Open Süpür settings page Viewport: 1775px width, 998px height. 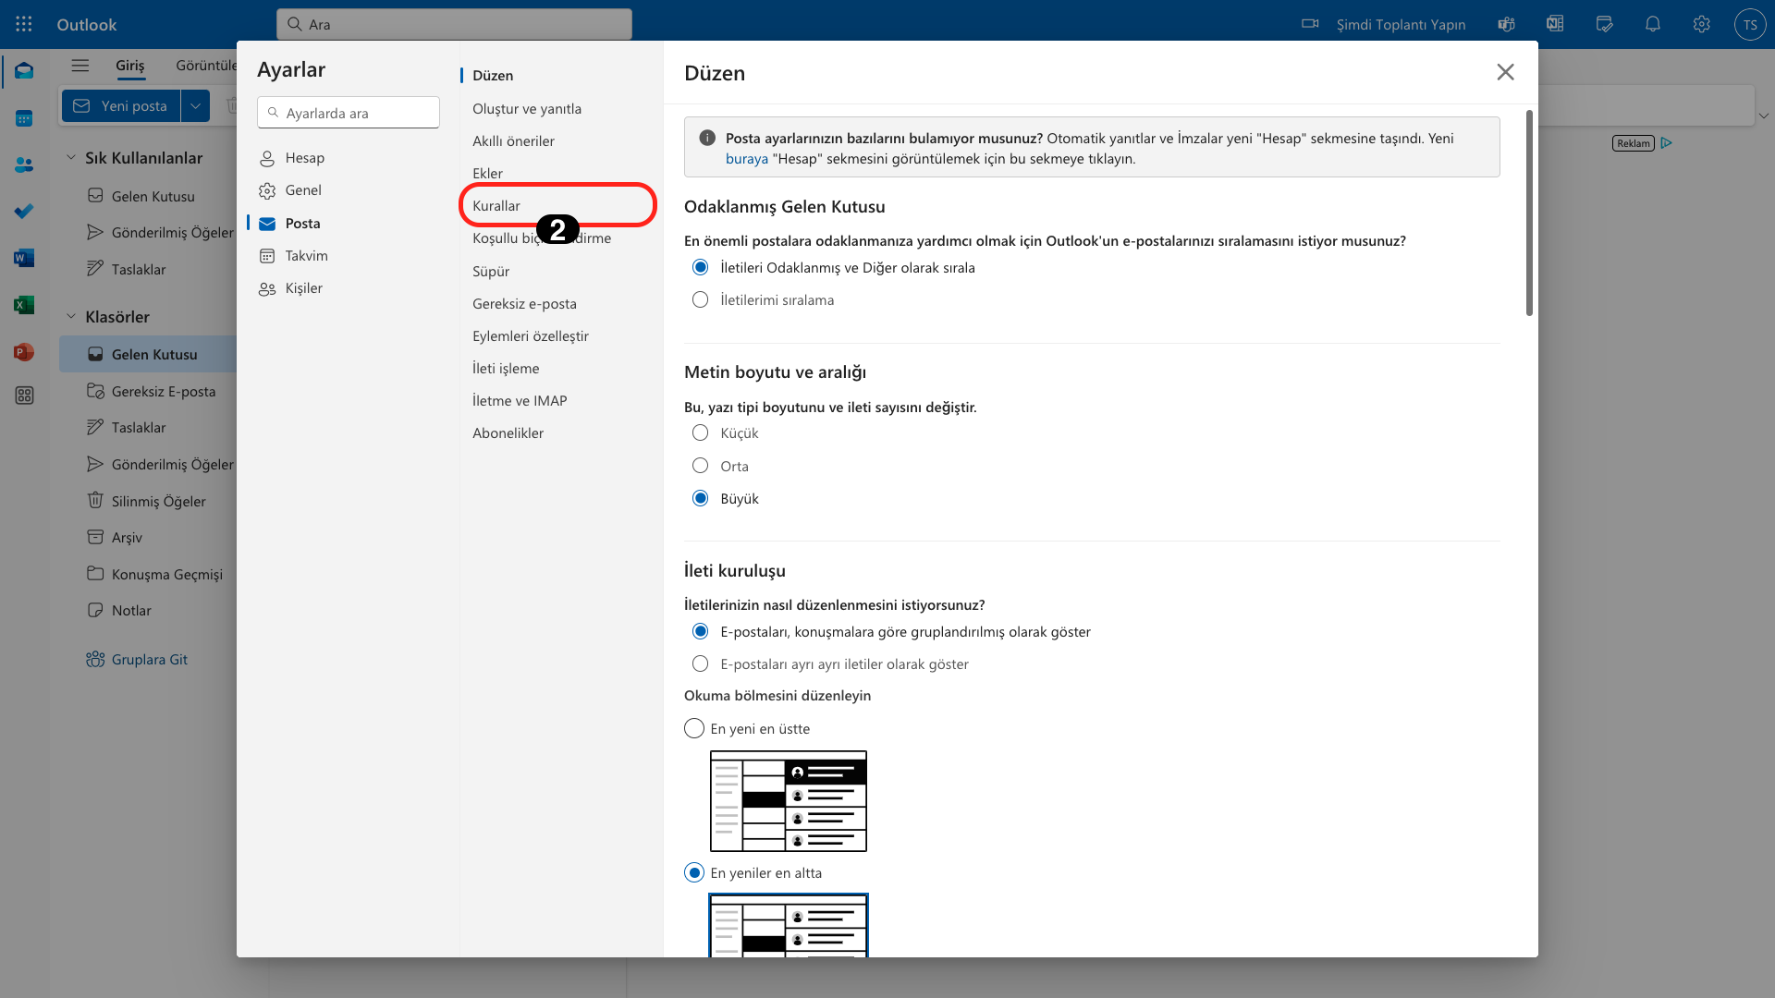point(491,271)
